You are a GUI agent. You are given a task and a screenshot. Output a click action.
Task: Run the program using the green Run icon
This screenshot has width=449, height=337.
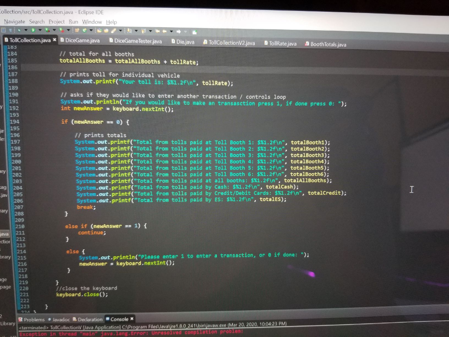(x=33, y=31)
